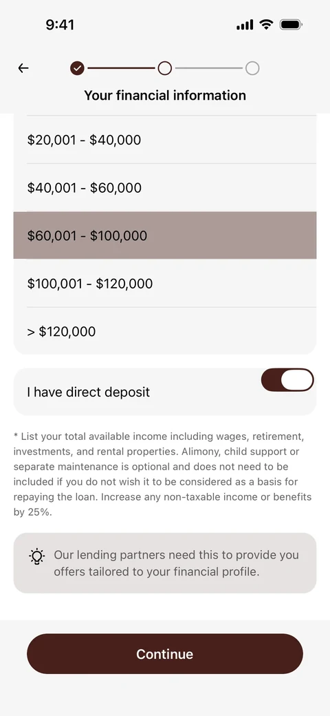Choose the $20,001 - $40,000 income range
The width and height of the screenshot is (330, 716).
pos(165,140)
